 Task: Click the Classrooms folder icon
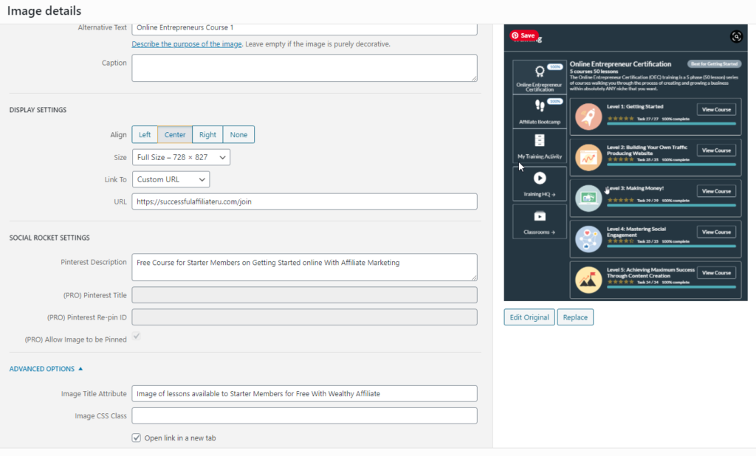point(540,216)
